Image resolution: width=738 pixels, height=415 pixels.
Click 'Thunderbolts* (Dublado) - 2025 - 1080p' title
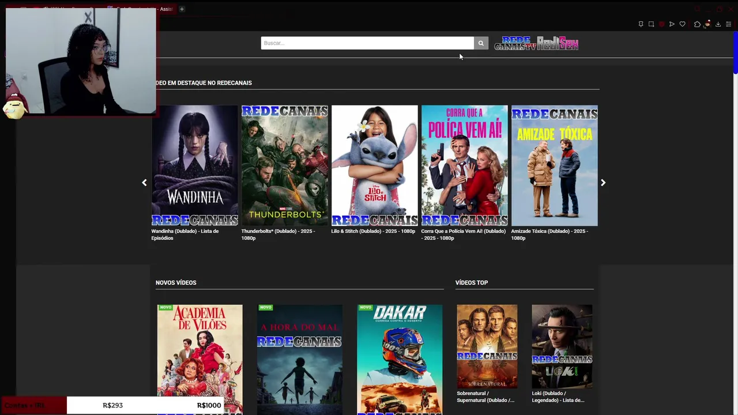pos(278,235)
